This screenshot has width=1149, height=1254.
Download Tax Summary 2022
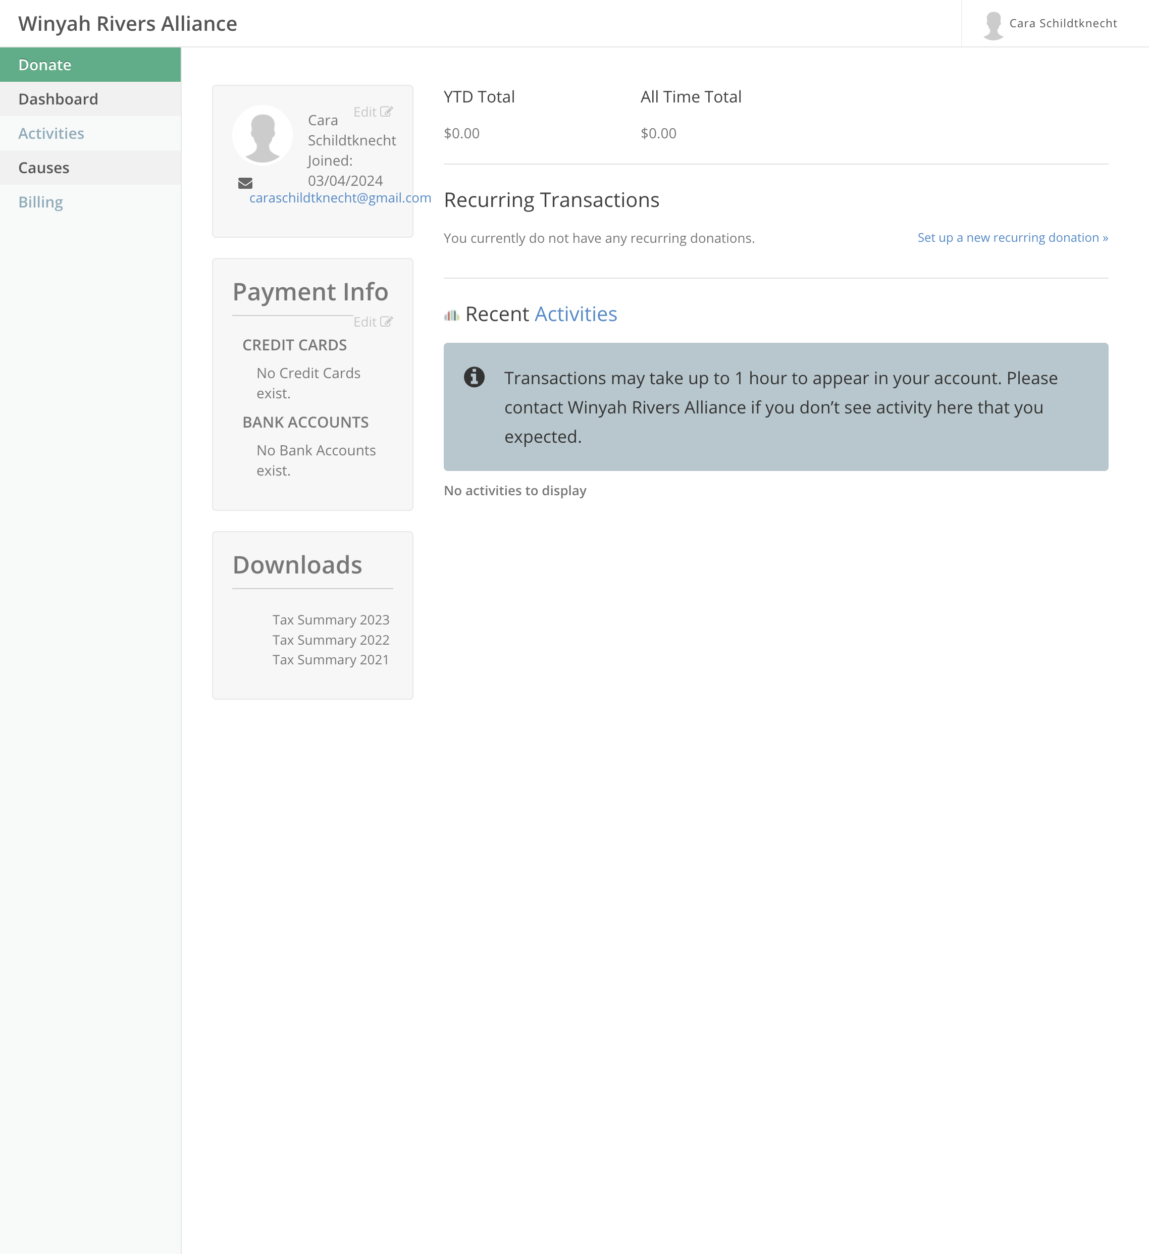(x=331, y=640)
